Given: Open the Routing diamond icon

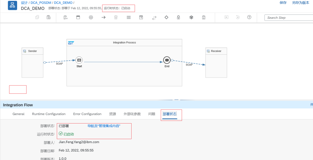Looking at the screenshot, I should pyautogui.click(x=166, y=17).
